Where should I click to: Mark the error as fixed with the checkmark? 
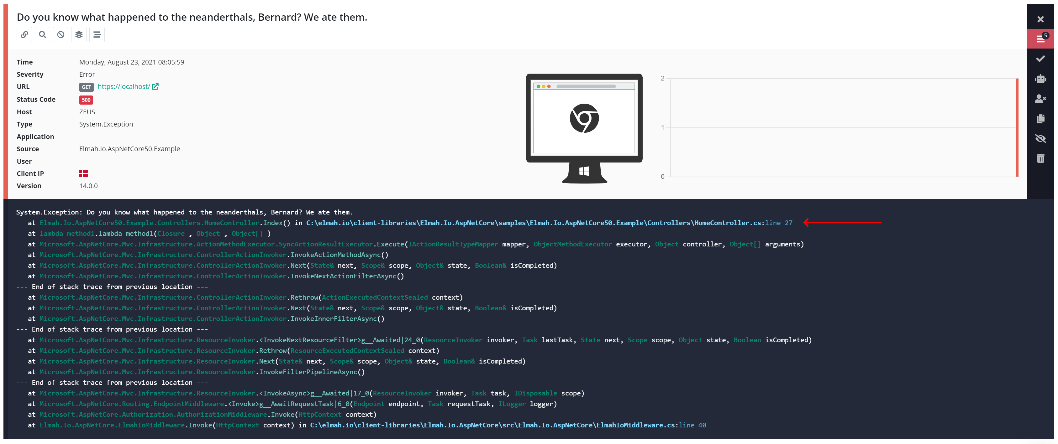tap(1041, 58)
